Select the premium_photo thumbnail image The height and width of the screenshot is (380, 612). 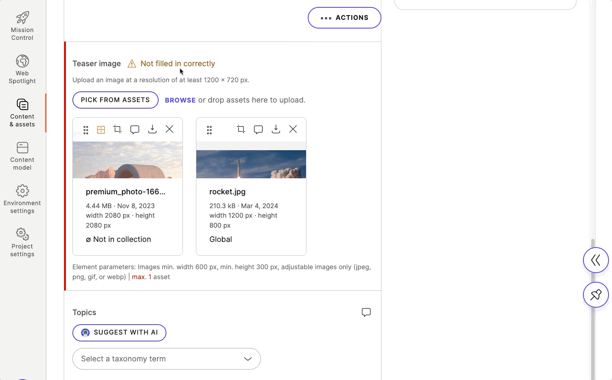click(x=127, y=160)
